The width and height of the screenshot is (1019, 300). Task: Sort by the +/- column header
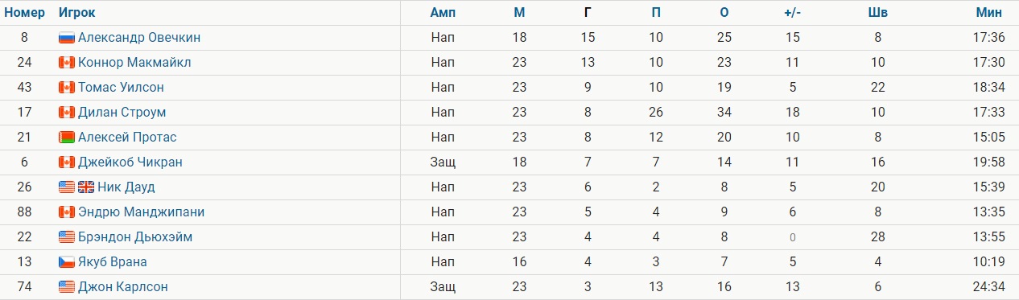point(792,12)
